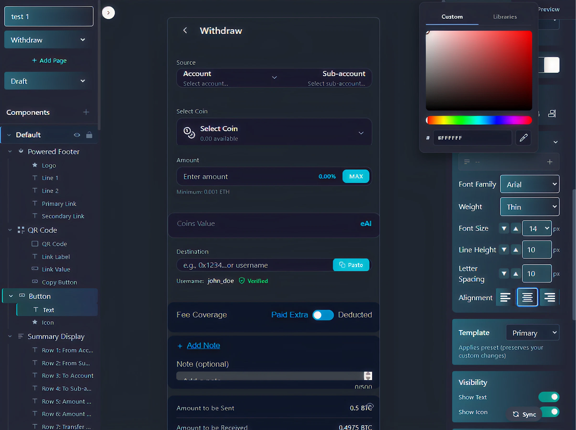Click the test 1 project name field
The image size is (576, 430).
(49, 17)
